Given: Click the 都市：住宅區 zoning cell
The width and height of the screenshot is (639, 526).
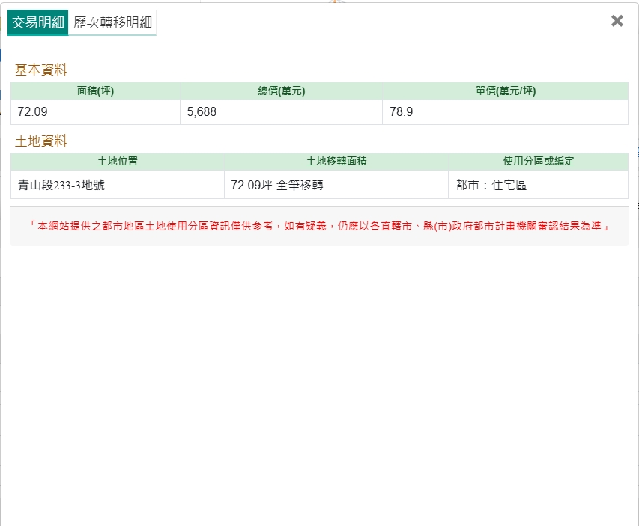Looking at the screenshot, I should tap(491, 185).
